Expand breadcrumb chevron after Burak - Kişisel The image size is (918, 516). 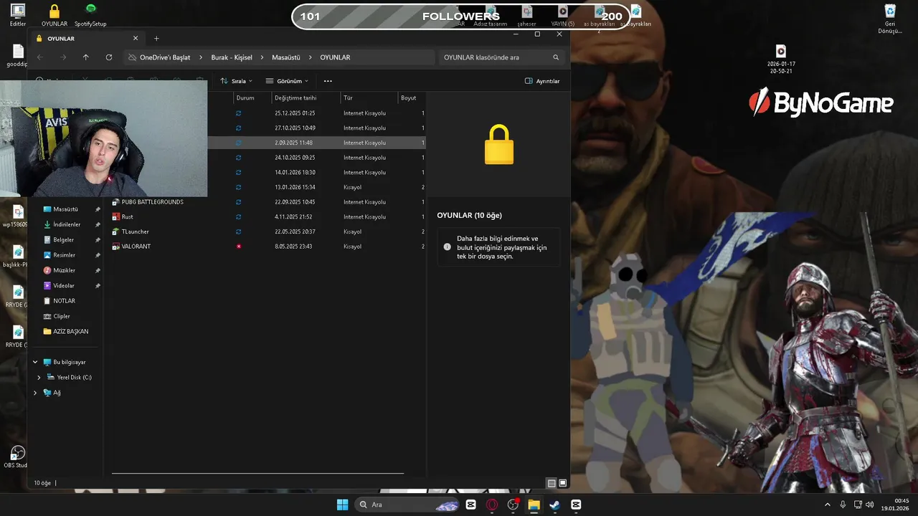[262, 57]
